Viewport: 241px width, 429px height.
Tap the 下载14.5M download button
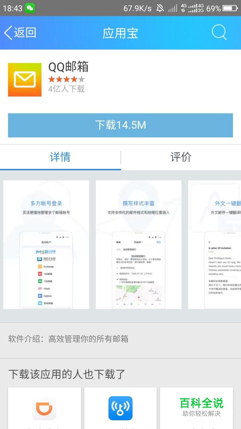[x=120, y=125]
